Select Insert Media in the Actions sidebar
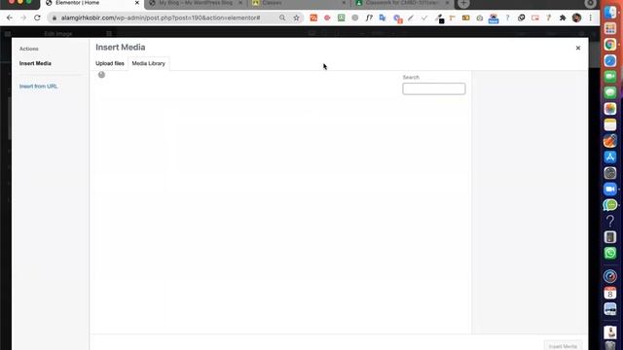Viewport: 623px width, 350px height. tap(35, 63)
